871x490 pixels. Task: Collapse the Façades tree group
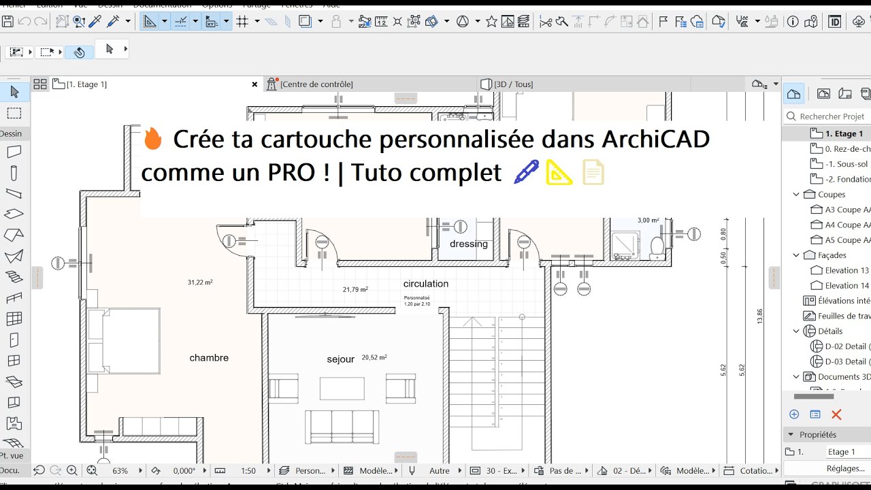tap(796, 255)
